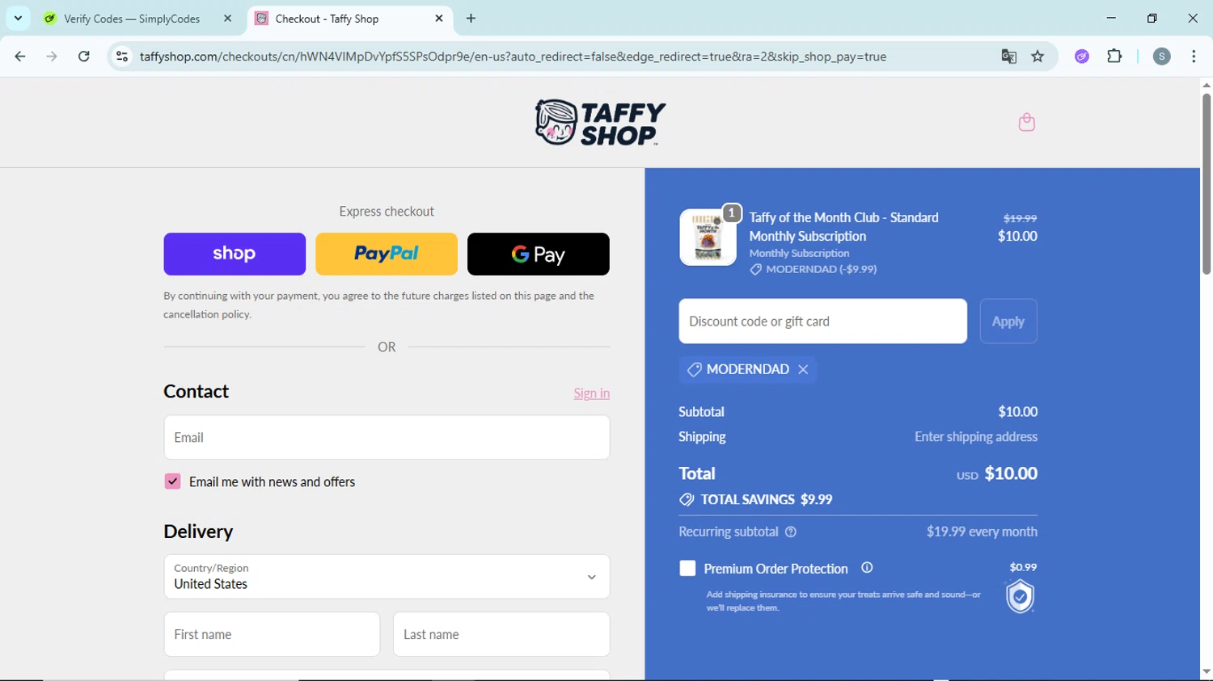1213x681 pixels.
Task: Close the Verify Codes SimplyCodes tab
Action: [227, 18]
